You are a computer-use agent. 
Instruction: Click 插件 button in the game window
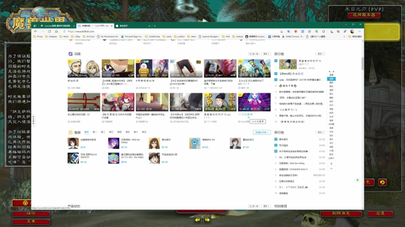[31, 214]
